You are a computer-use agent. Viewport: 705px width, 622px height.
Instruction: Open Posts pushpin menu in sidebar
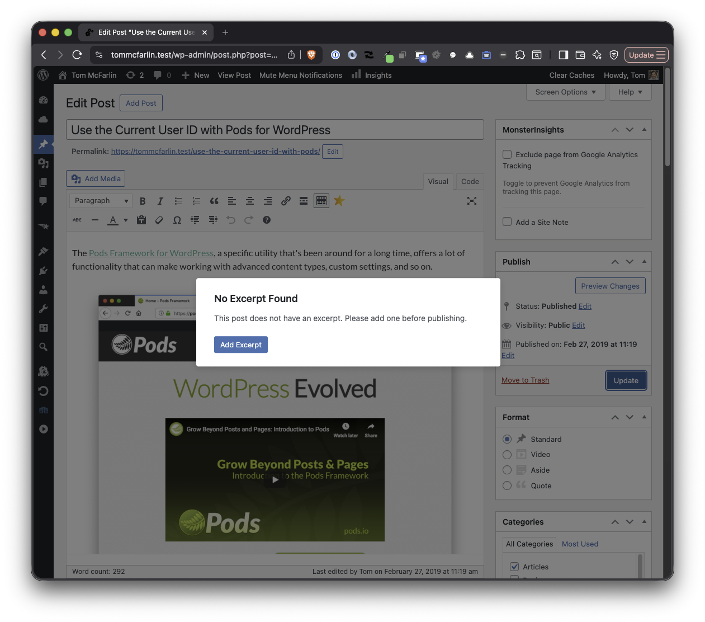point(43,144)
